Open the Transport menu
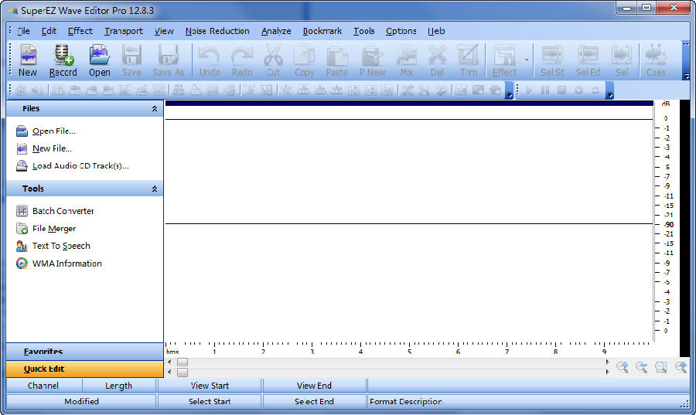 click(124, 31)
